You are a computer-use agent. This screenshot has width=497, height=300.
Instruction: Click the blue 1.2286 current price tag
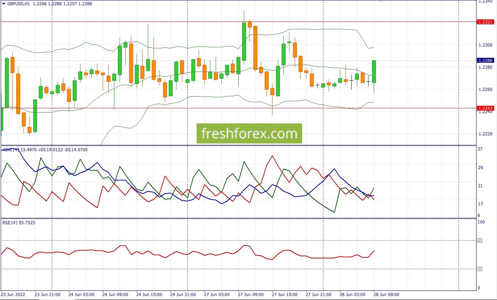tap(485, 61)
